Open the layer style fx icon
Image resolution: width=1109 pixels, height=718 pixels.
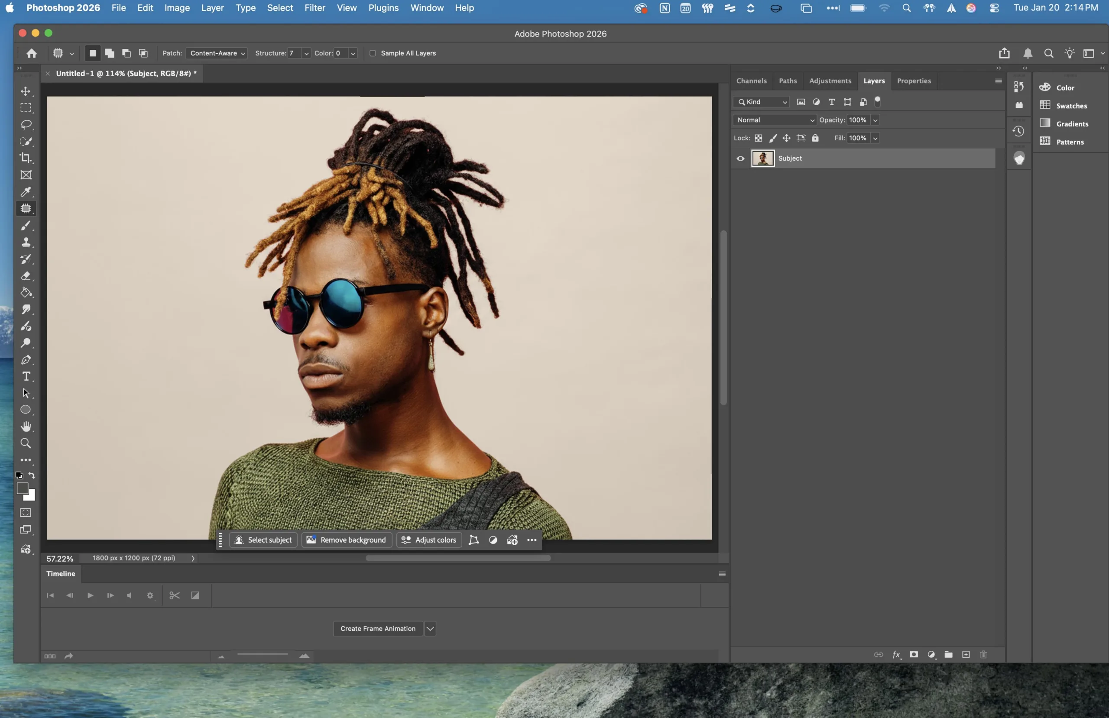click(x=897, y=655)
